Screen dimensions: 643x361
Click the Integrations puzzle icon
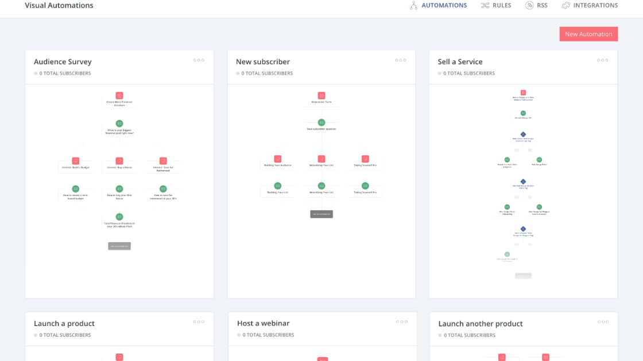(x=566, y=6)
